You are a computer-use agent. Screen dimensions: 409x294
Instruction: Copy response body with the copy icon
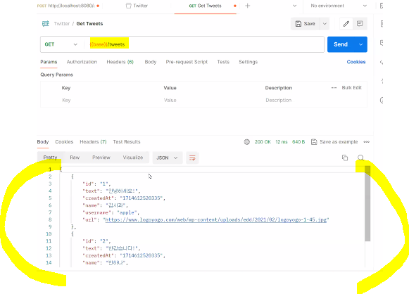click(x=345, y=158)
